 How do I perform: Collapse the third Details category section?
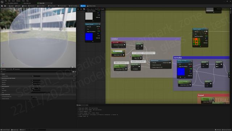click(x=1, y=86)
